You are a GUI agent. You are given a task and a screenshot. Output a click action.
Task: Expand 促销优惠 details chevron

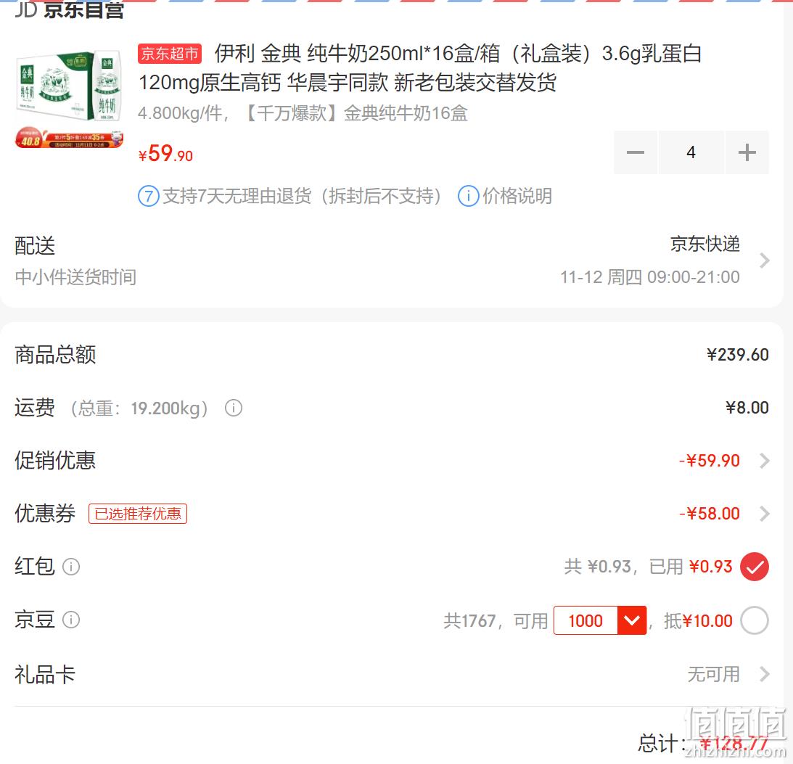pyautogui.click(x=764, y=461)
